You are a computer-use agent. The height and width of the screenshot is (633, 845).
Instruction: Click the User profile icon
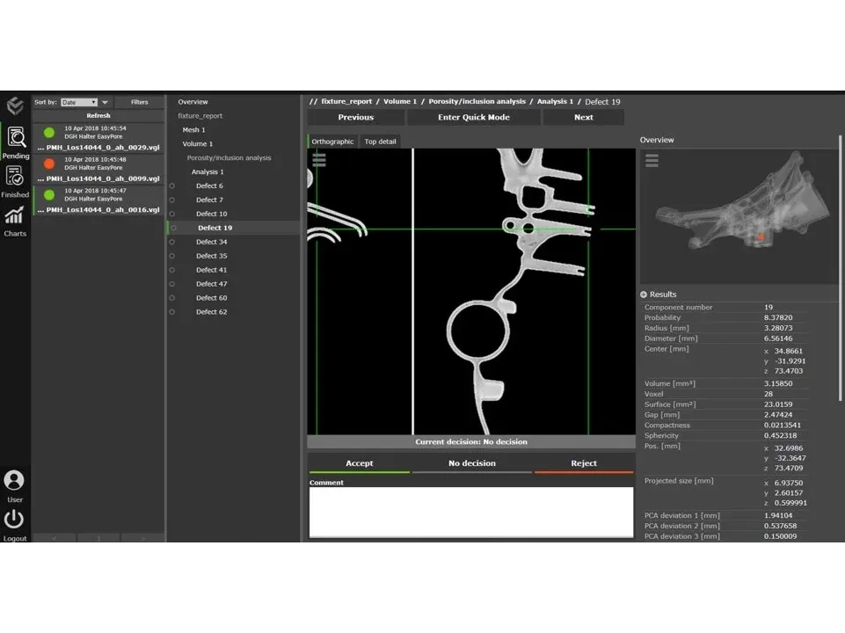(x=14, y=481)
